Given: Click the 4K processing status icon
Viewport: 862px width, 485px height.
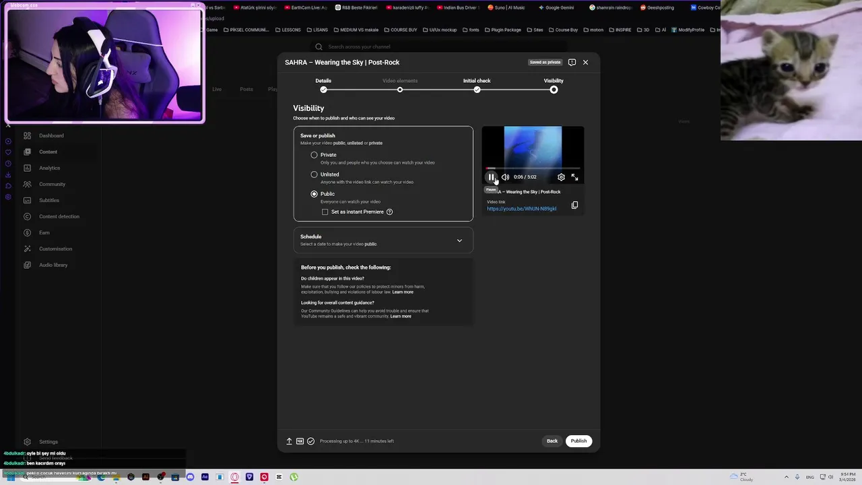Looking at the screenshot, I should (x=300, y=441).
